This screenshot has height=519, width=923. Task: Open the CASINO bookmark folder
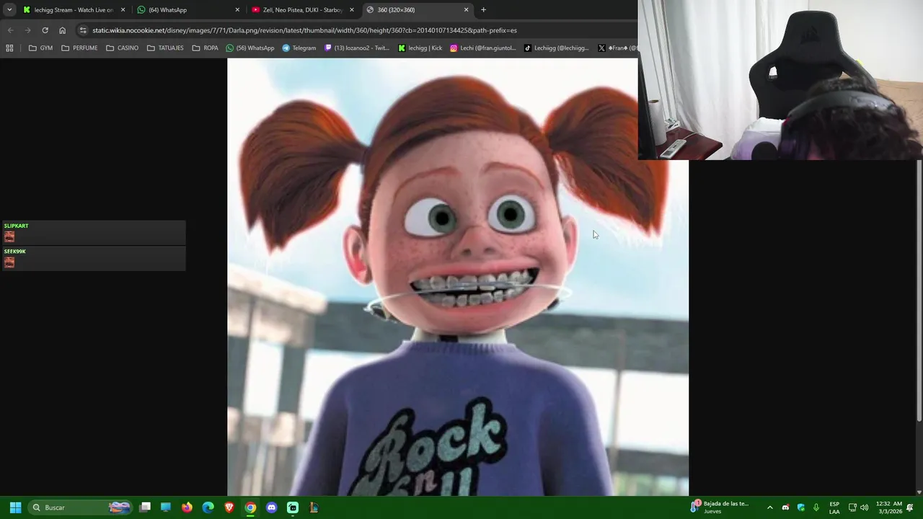click(x=122, y=48)
